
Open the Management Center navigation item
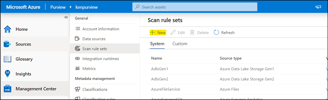click(35, 89)
